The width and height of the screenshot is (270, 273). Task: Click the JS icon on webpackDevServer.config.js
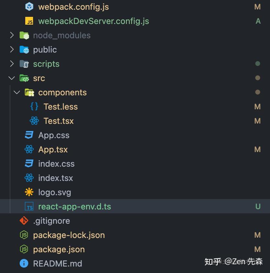[29, 21]
